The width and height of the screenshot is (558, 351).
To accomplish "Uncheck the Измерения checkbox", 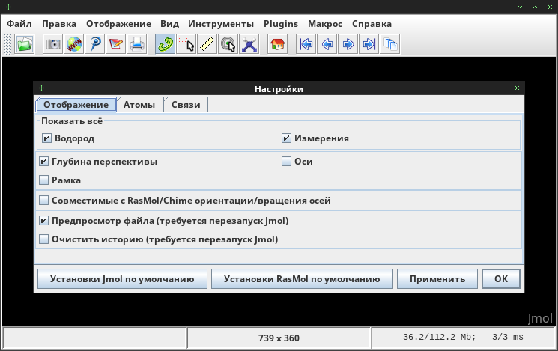I will [286, 138].
